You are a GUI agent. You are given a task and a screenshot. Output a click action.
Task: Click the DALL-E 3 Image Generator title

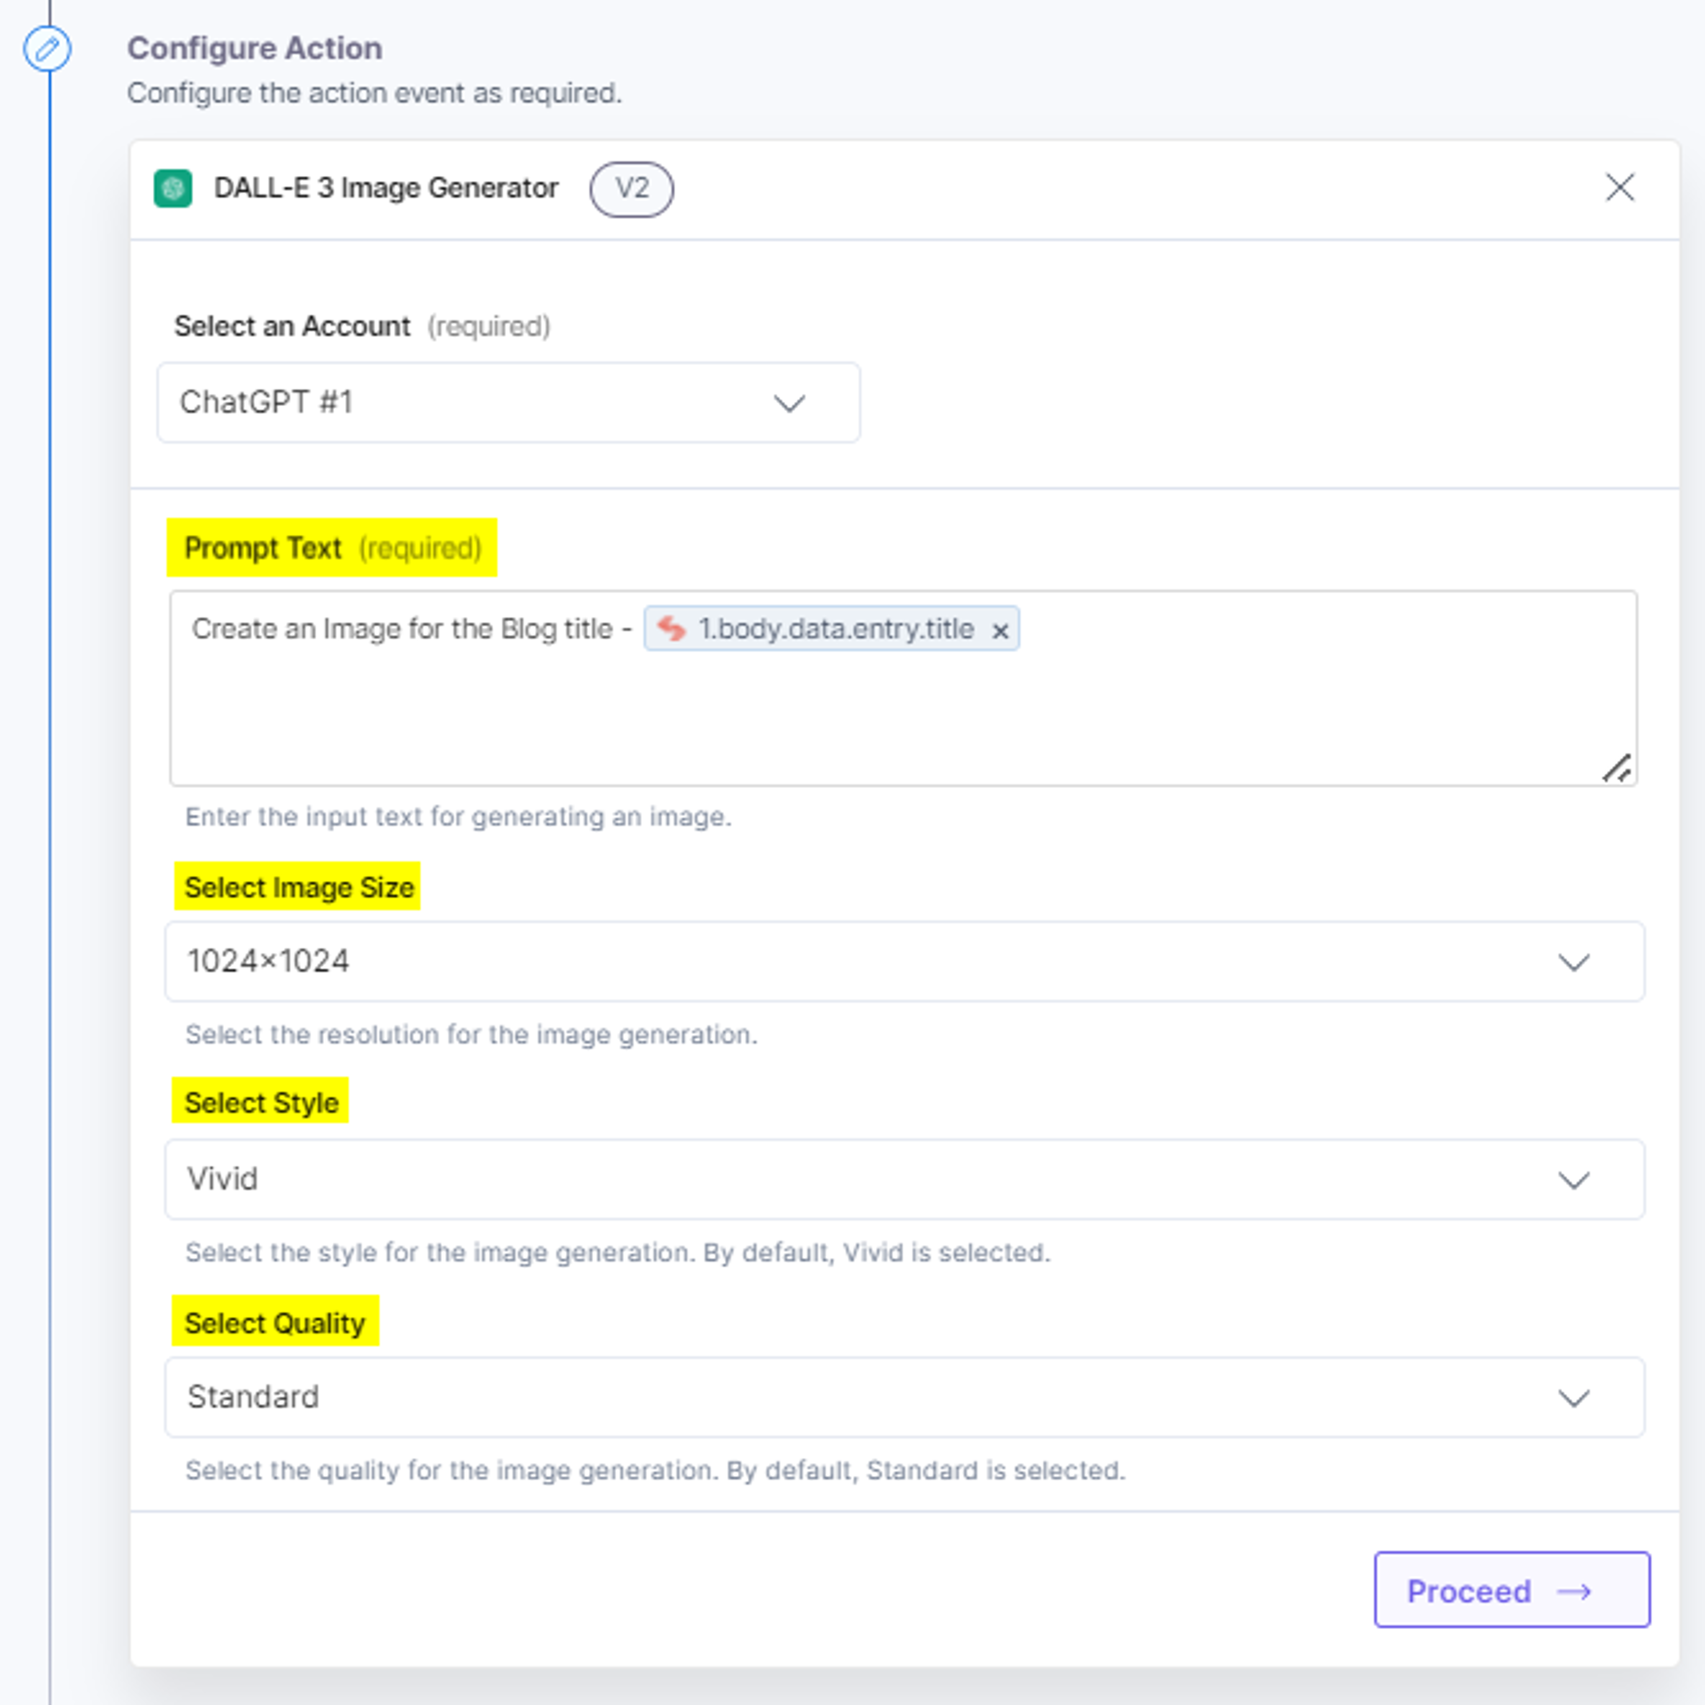387,188
